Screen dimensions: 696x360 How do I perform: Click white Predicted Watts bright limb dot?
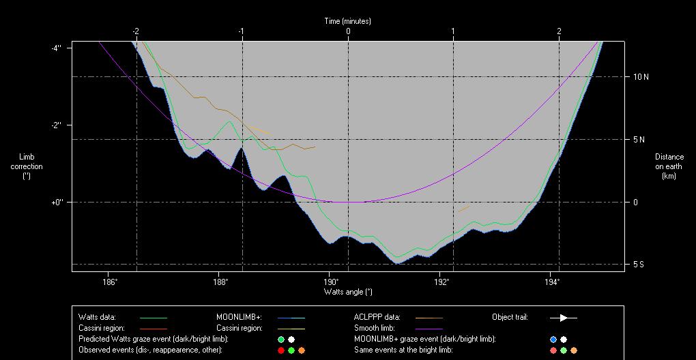tap(291, 340)
